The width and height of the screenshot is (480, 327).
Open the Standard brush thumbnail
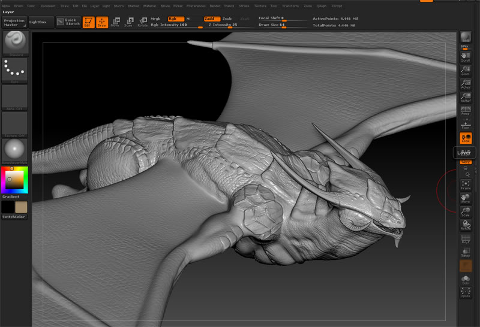coord(16,43)
